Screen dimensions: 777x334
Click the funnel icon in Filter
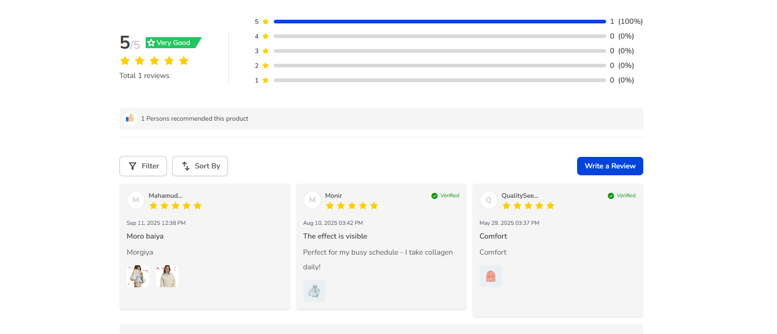132,166
